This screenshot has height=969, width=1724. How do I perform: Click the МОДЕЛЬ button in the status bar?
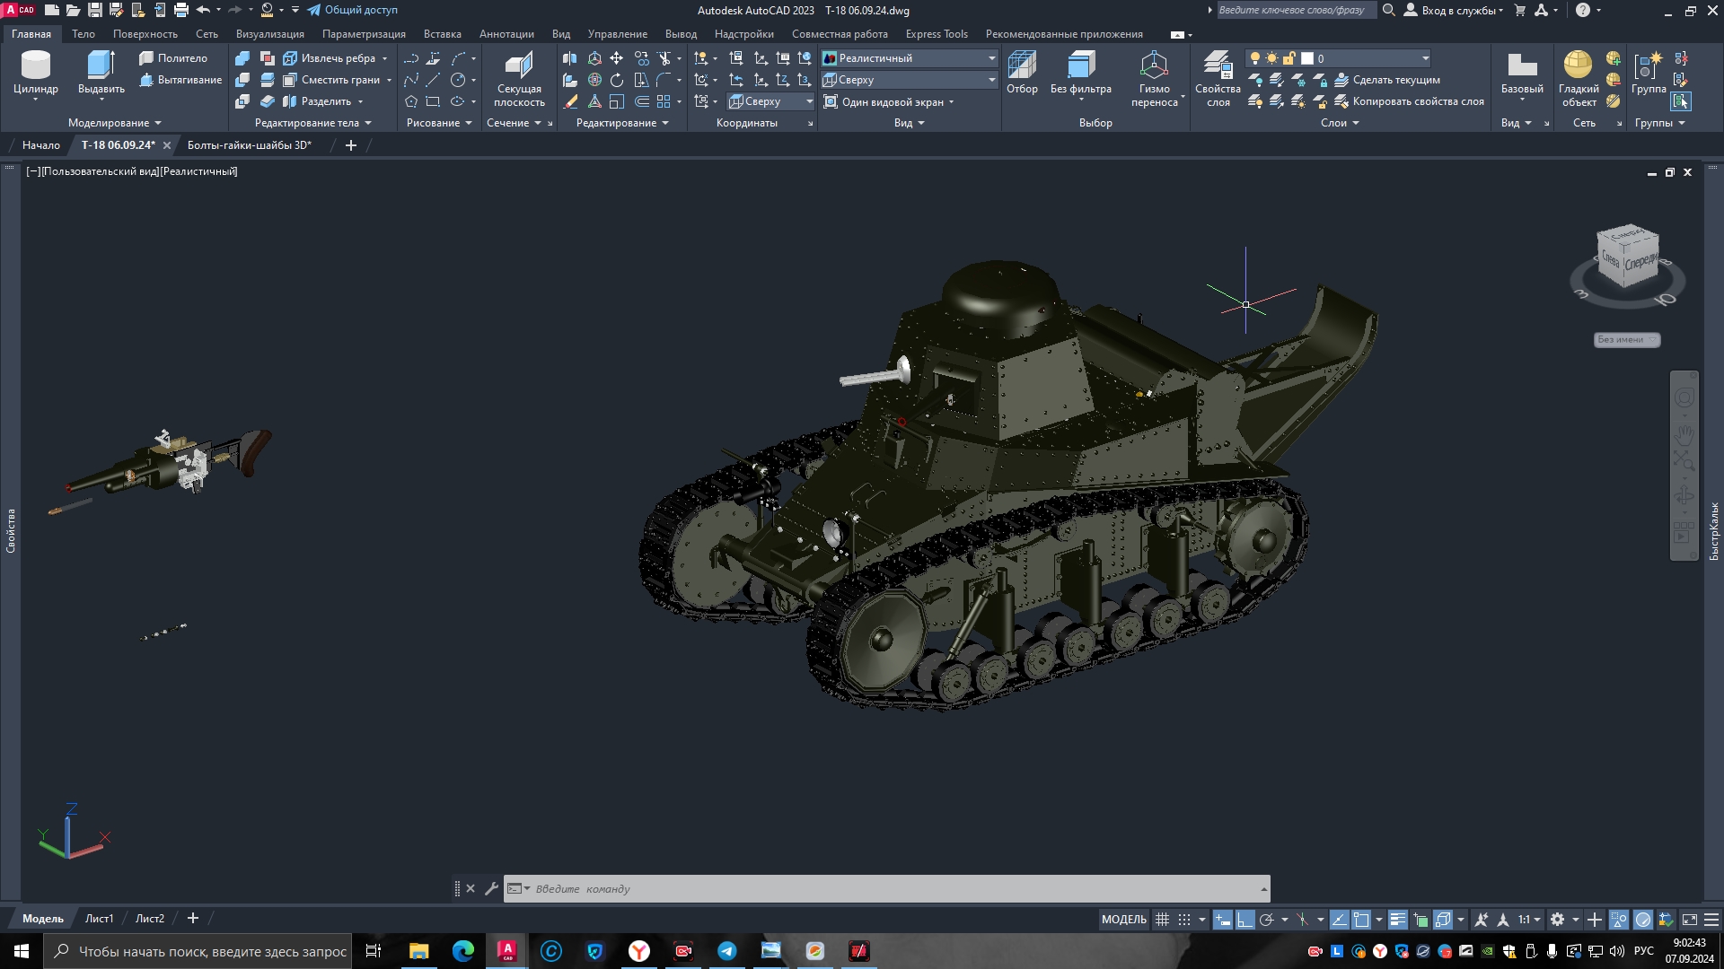(x=1124, y=920)
